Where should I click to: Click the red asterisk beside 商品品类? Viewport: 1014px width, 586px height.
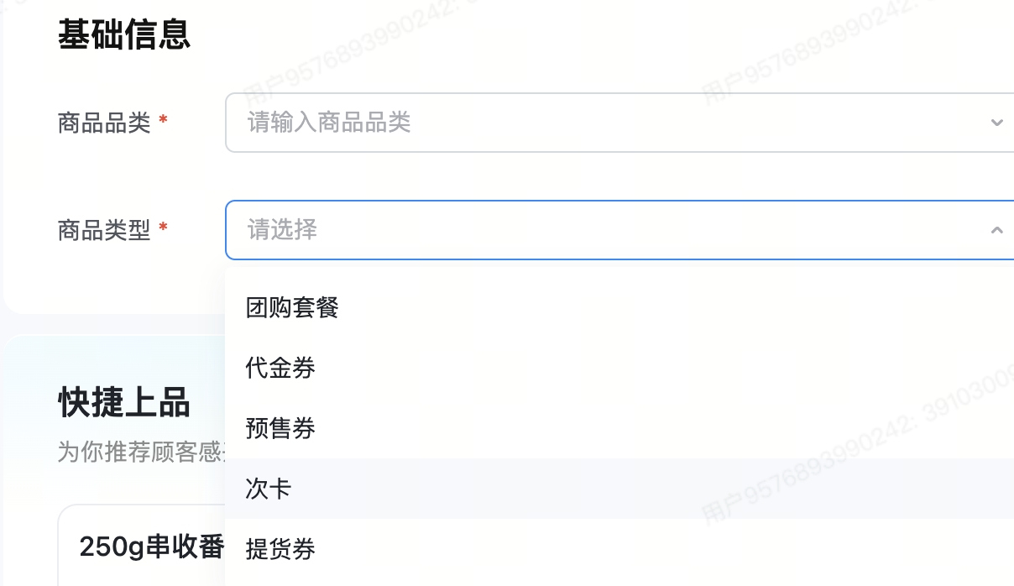point(163,121)
